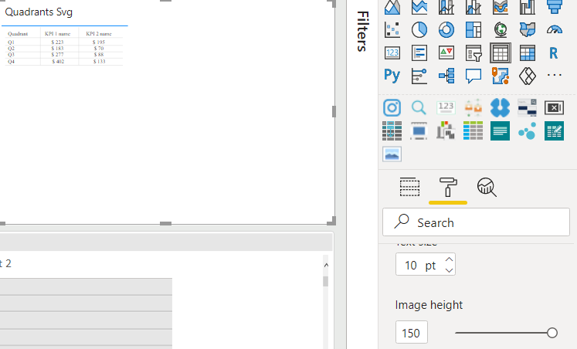Screen dimensions: 577x349
Task: Switch to the Format paint roller tab
Action: (448, 187)
